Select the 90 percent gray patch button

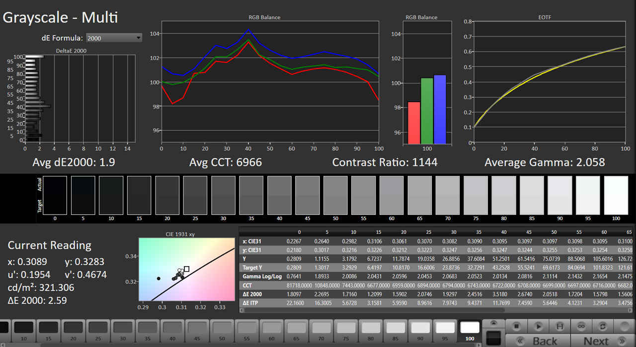click(x=421, y=331)
